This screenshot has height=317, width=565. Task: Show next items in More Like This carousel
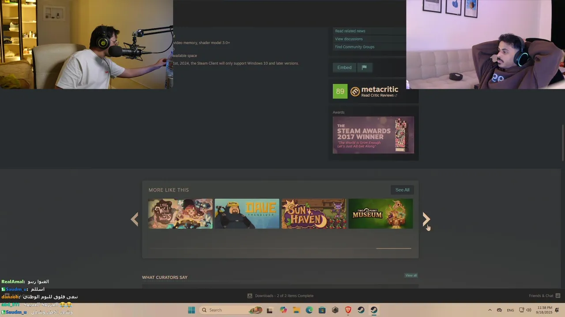(426, 219)
